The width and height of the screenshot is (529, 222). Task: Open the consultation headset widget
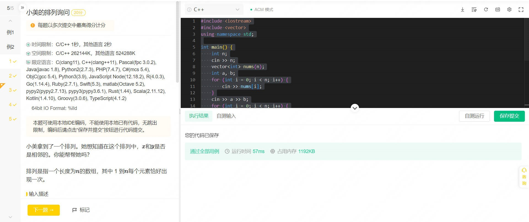[x=524, y=177]
